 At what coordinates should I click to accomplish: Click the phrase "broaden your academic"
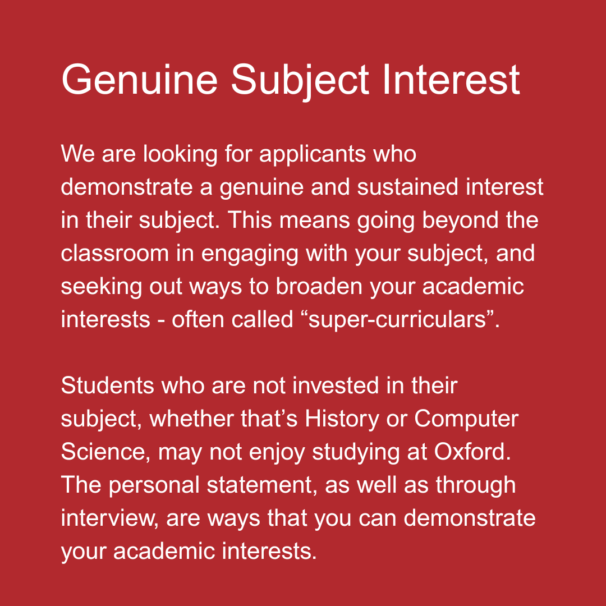[x=399, y=286]
